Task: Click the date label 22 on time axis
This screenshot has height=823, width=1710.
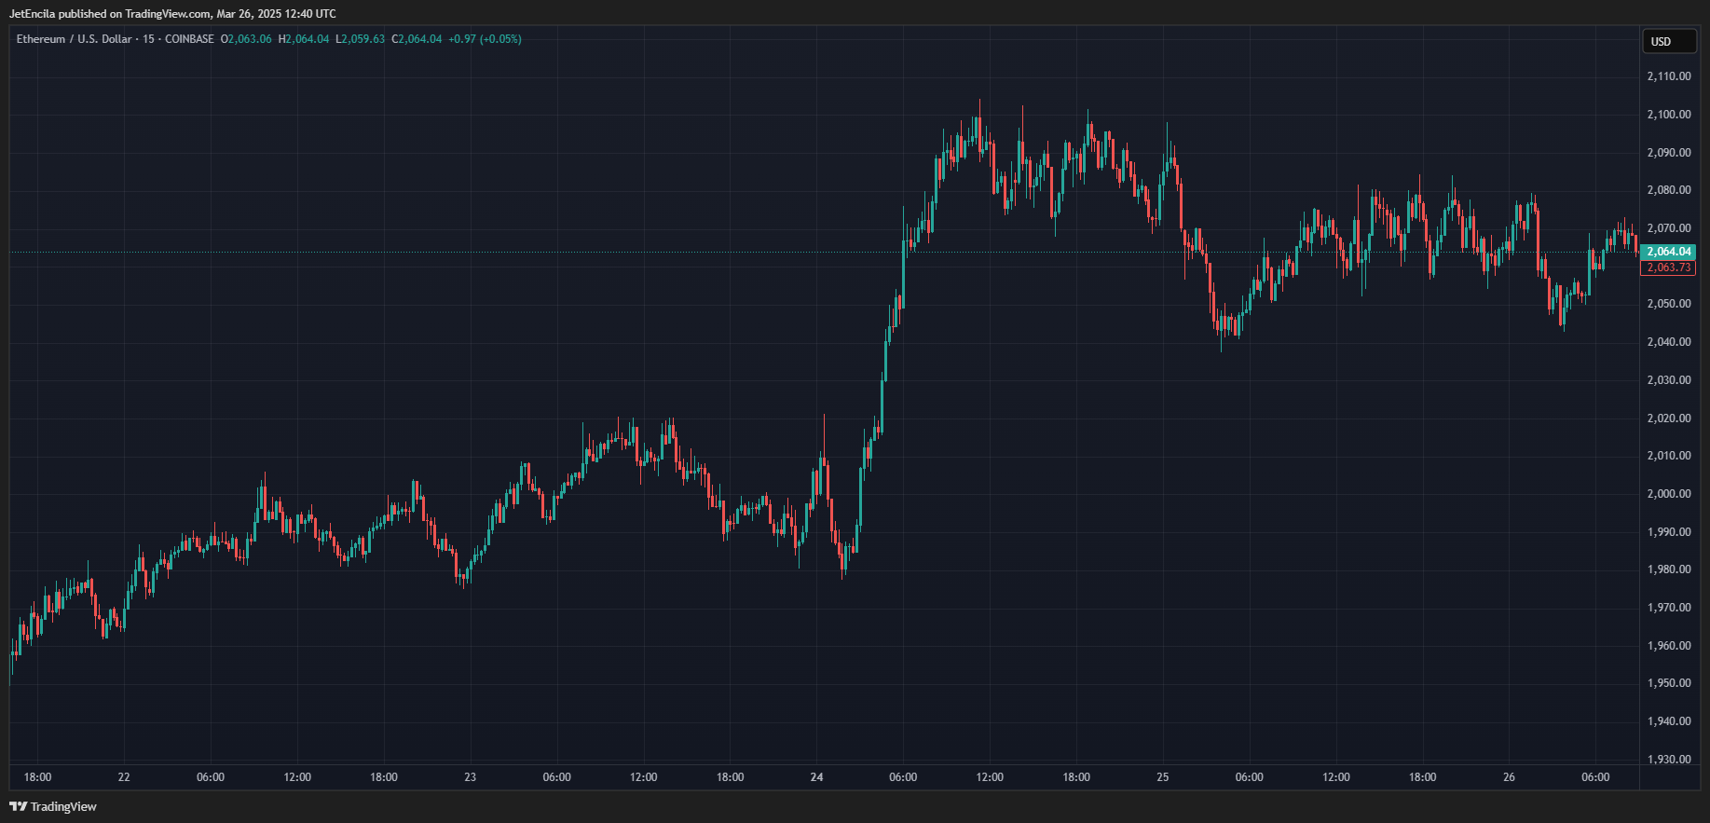Action: tap(124, 777)
